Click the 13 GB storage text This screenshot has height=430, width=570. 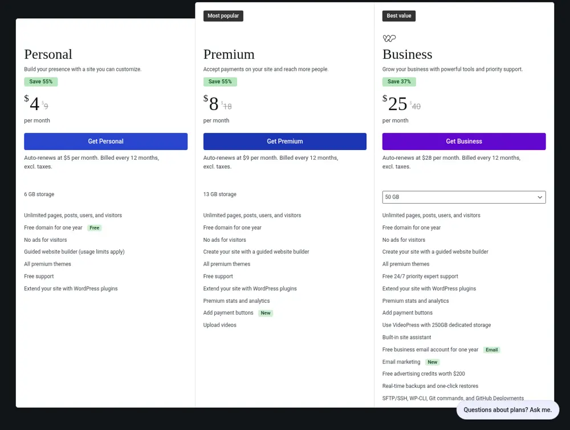219,194
